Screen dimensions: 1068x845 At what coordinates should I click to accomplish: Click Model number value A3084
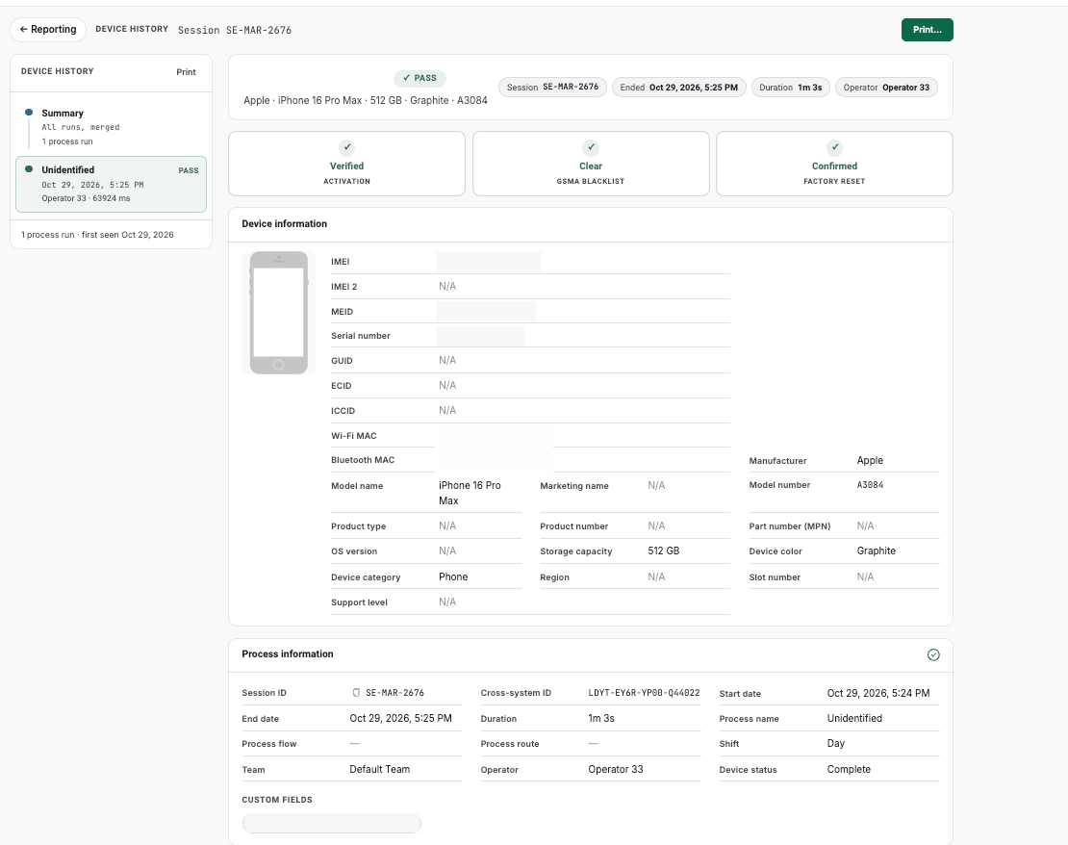(870, 485)
